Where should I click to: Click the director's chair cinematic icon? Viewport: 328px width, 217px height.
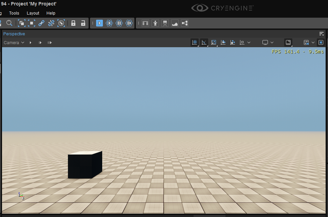coord(165,23)
